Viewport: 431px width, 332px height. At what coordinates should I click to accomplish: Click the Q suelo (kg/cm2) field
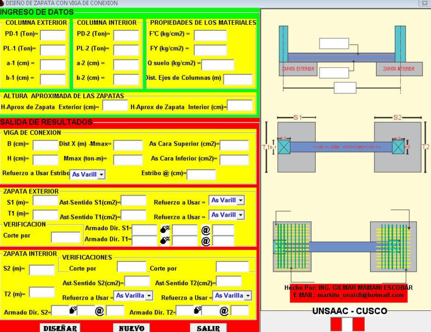[x=218, y=65]
